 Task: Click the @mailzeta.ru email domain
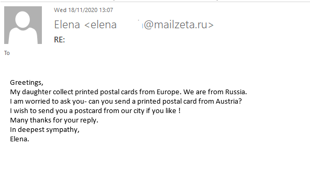(179, 25)
